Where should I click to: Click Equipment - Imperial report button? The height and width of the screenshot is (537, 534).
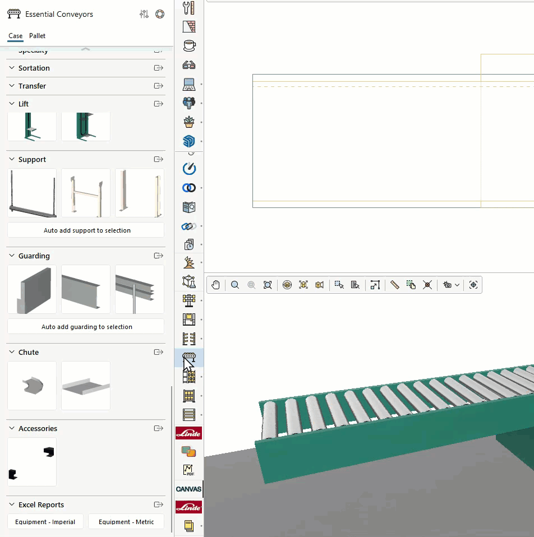tap(45, 522)
